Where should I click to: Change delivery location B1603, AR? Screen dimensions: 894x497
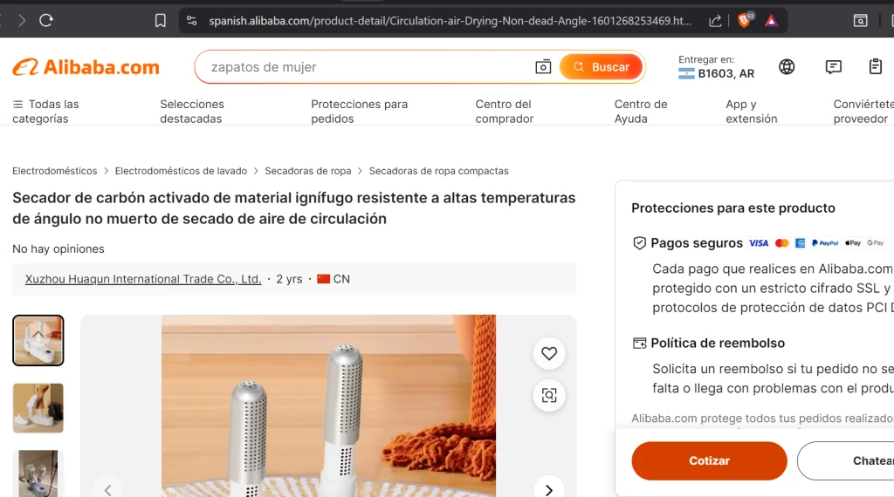coord(716,67)
